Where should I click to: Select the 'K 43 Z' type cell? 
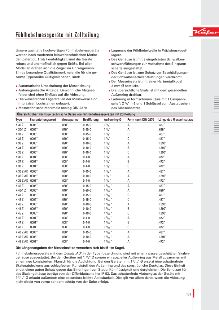(20, 204)
